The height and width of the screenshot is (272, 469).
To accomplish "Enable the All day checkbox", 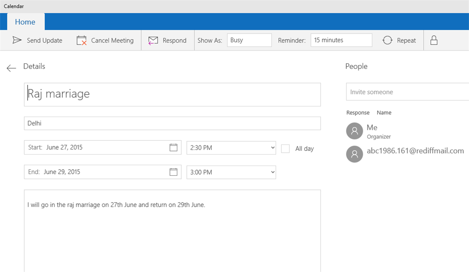I will pos(285,149).
